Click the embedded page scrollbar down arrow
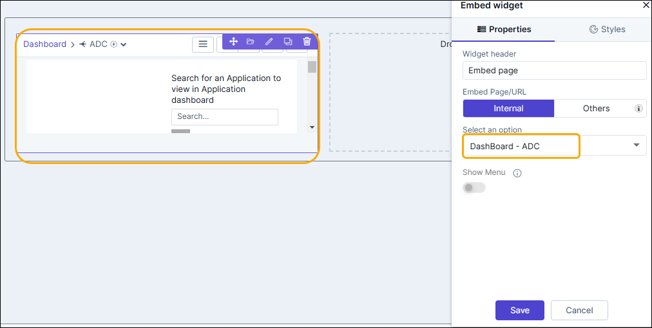 point(312,127)
